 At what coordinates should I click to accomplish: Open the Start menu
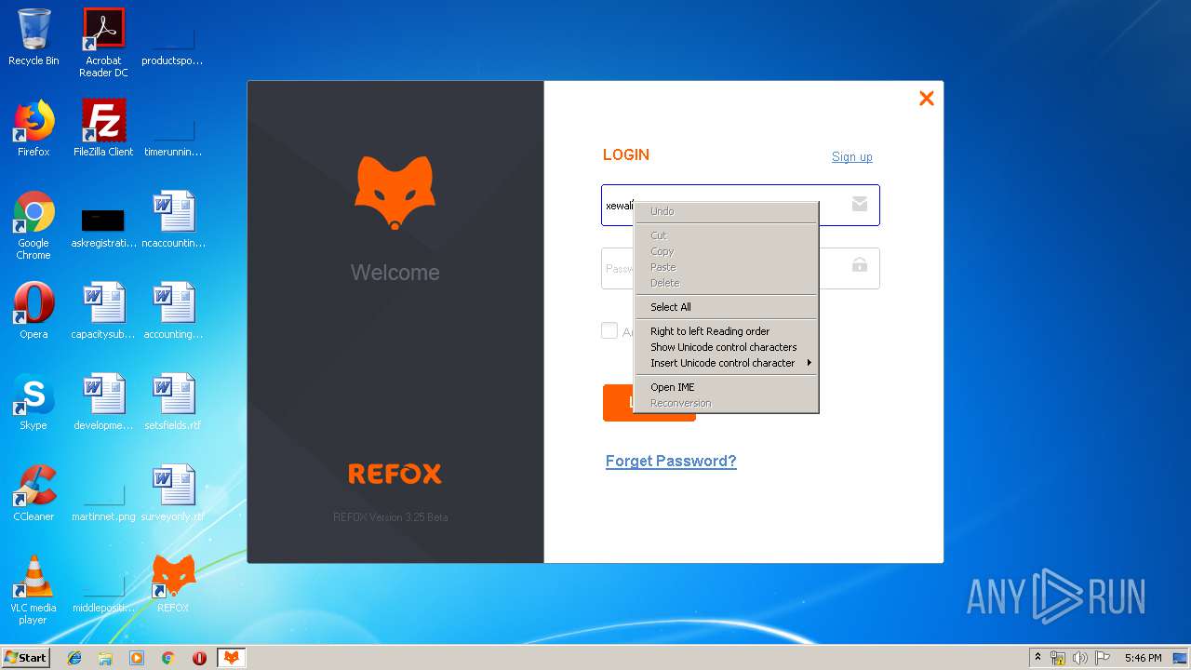(25, 658)
